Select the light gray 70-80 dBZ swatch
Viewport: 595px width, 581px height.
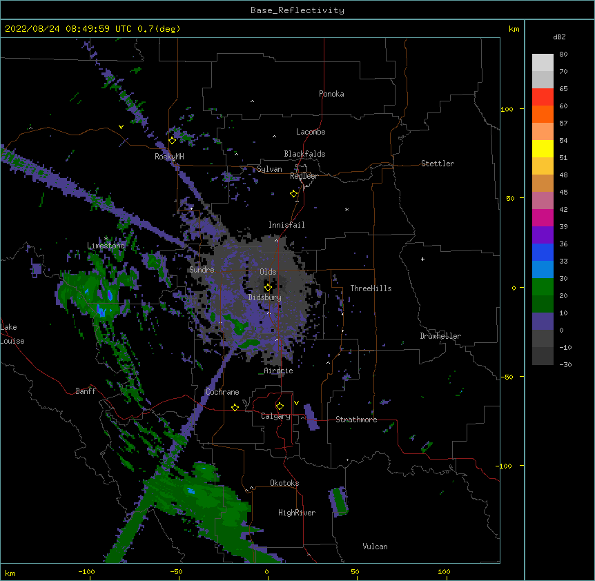[x=543, y=63]
